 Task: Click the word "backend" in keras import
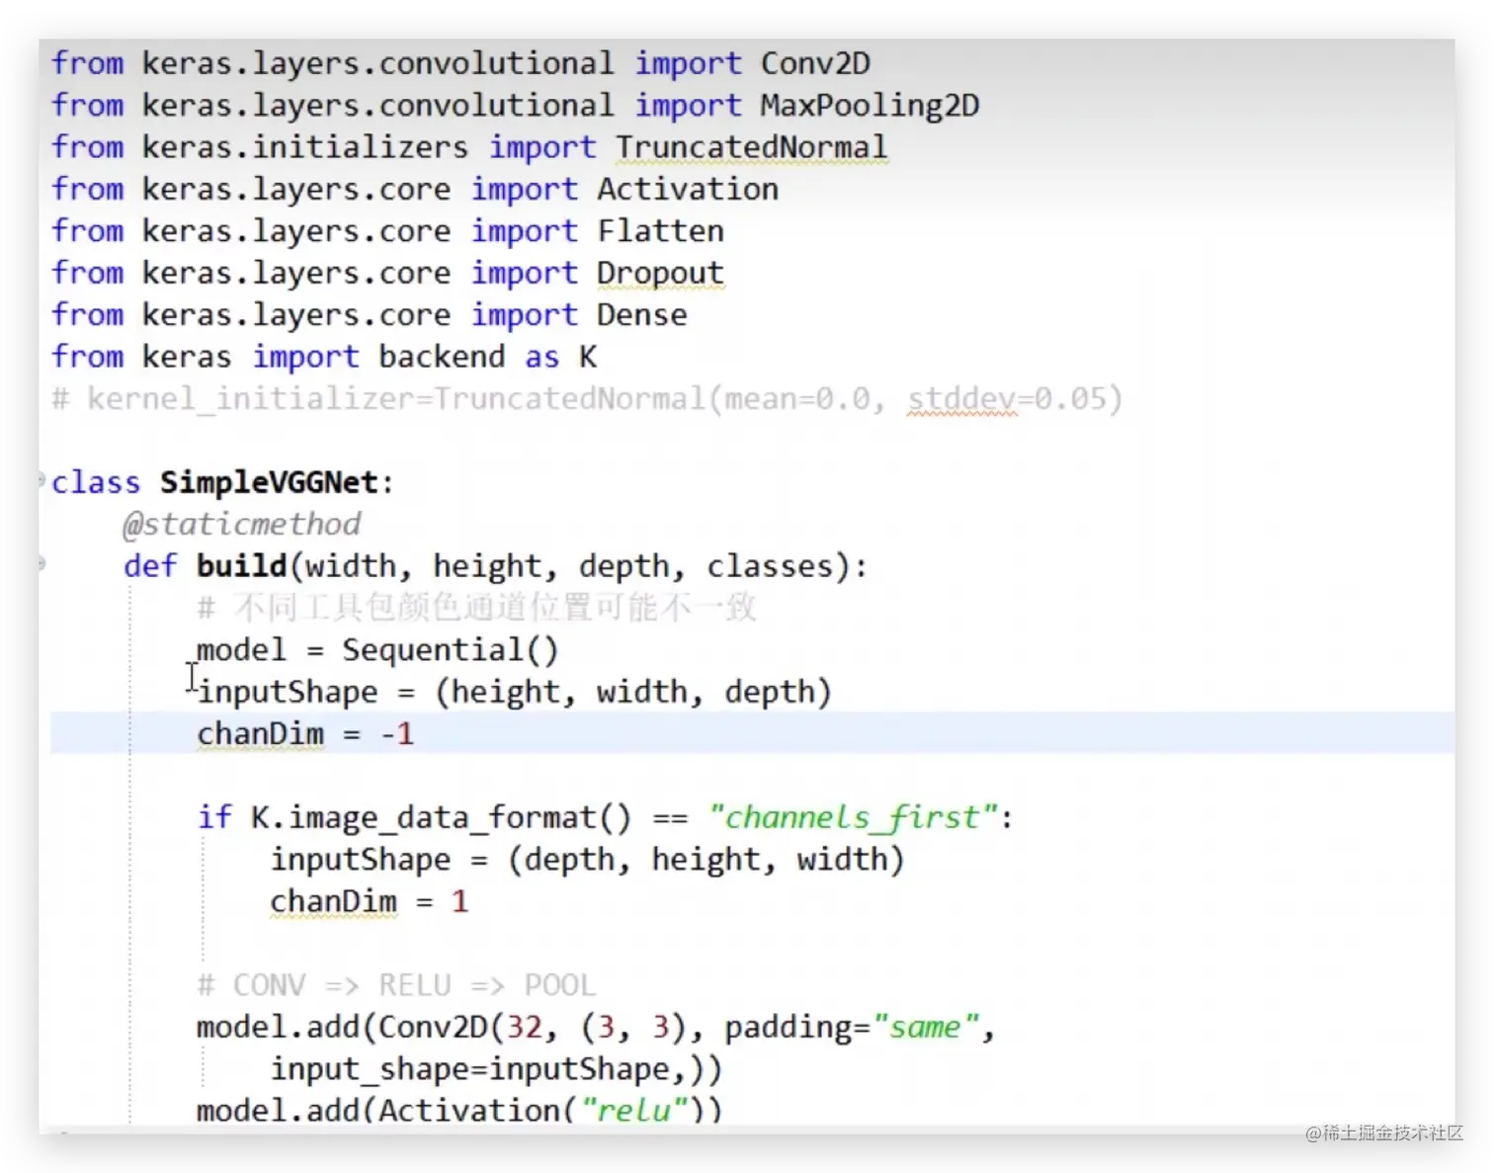pyautogui.click(x=442, y=357)
